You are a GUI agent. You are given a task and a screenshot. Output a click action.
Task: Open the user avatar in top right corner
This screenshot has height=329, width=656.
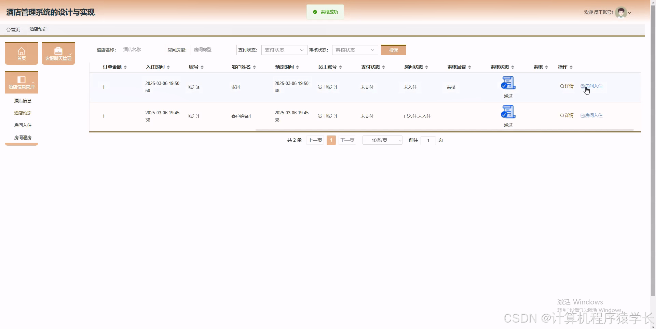pyautogui.click(x=621, y=12)
